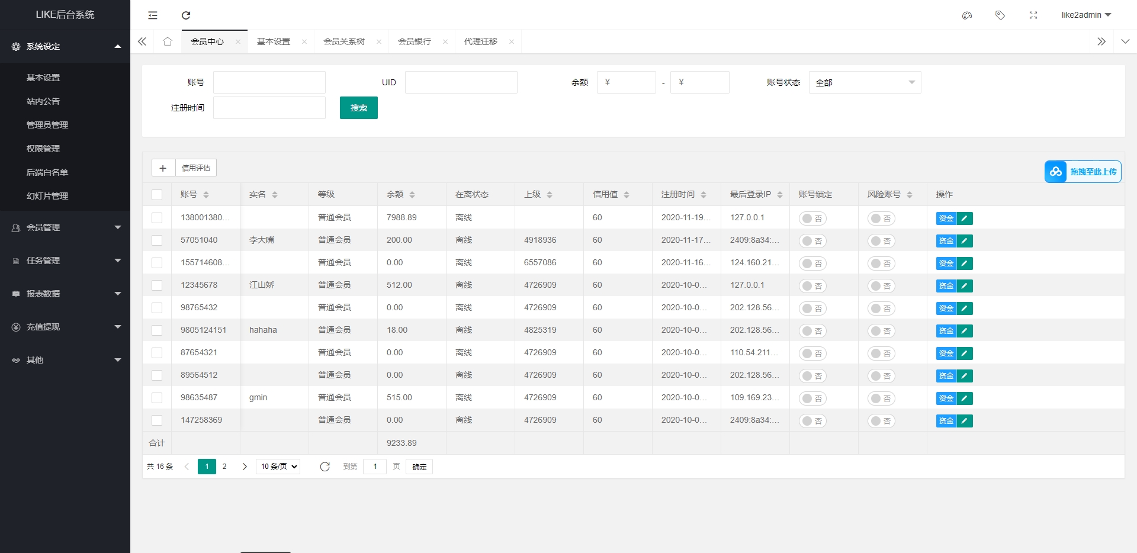Edit member 57051040 with pencil icon
The image size is (1137, 553).
(965, 241)
